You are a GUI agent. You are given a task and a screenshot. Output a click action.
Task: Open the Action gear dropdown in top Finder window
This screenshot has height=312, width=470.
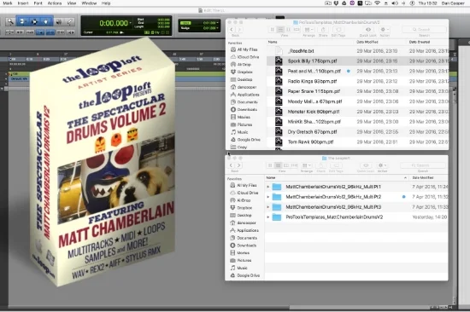(384, 30)
